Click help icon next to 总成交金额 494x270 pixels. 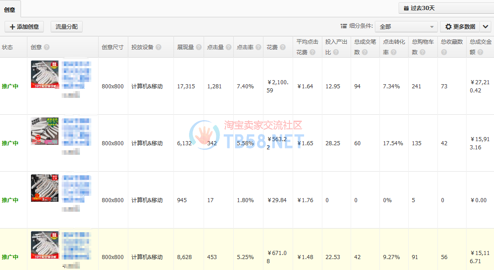pyautogui.click(x=480, y=52)
